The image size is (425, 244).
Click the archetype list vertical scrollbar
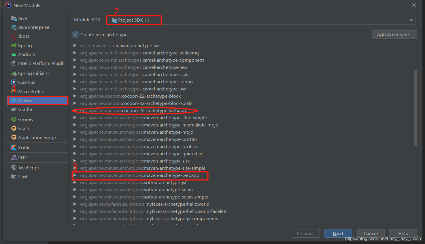click(416, 108)
